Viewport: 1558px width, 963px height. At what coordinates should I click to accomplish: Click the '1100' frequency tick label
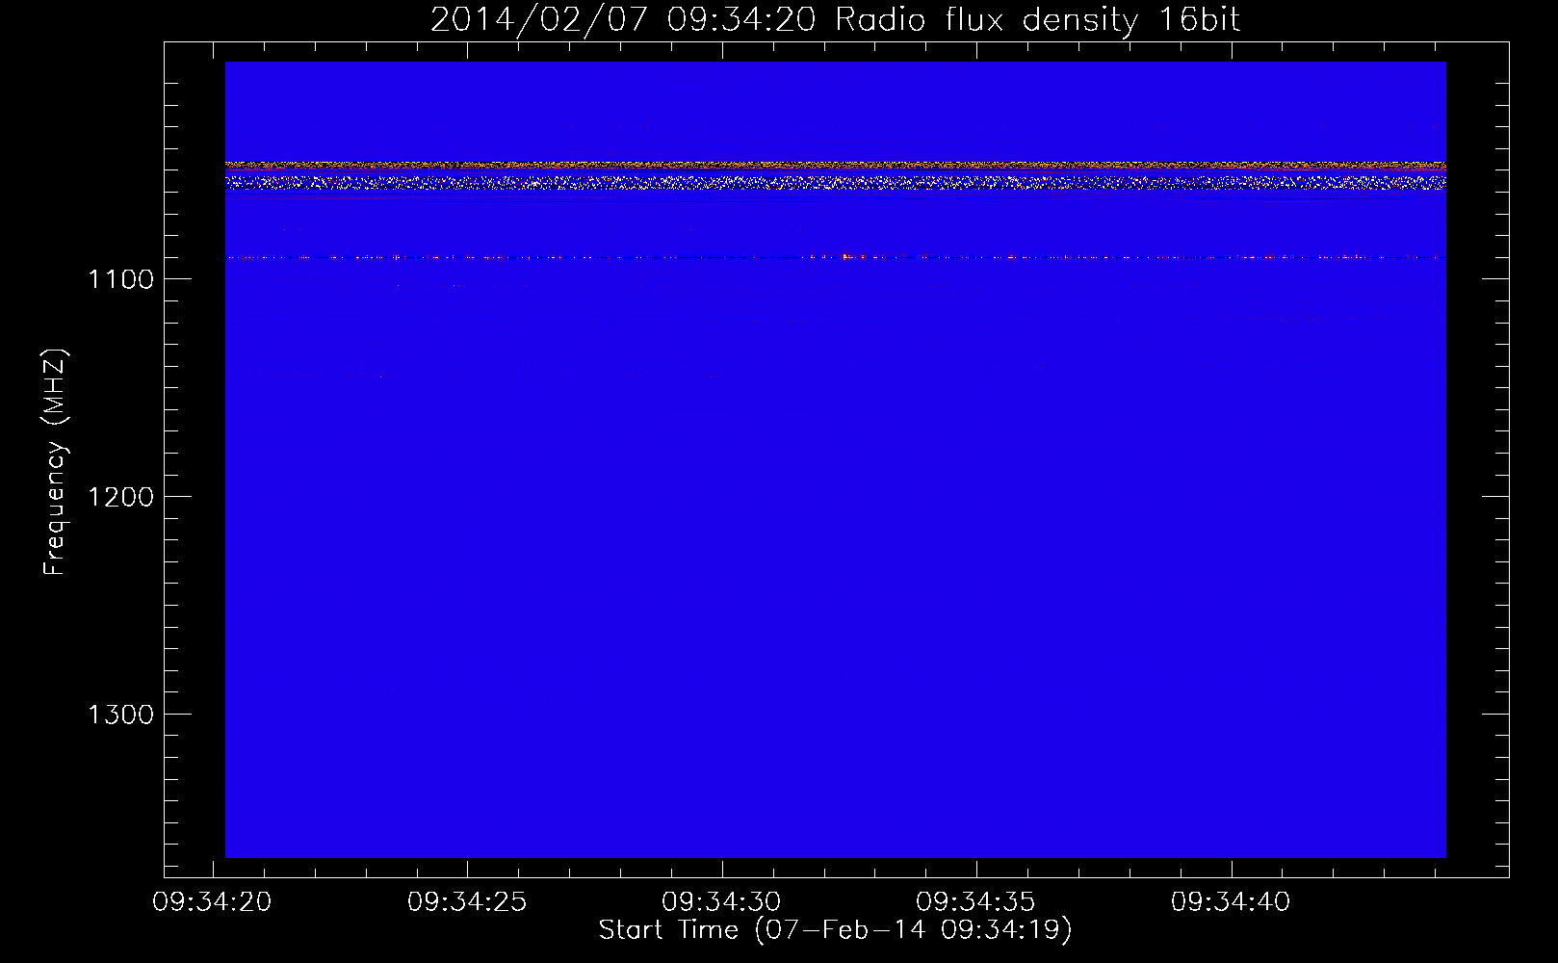121,279
